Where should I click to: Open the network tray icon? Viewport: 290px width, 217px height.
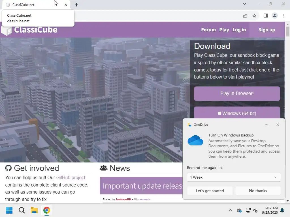pos(248,210)
